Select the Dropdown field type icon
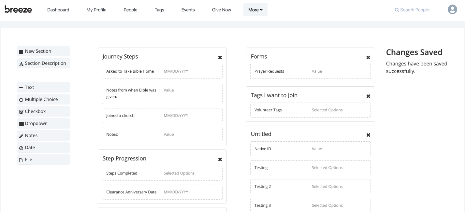Screen dimensions: 465x212 click(21, 123)
